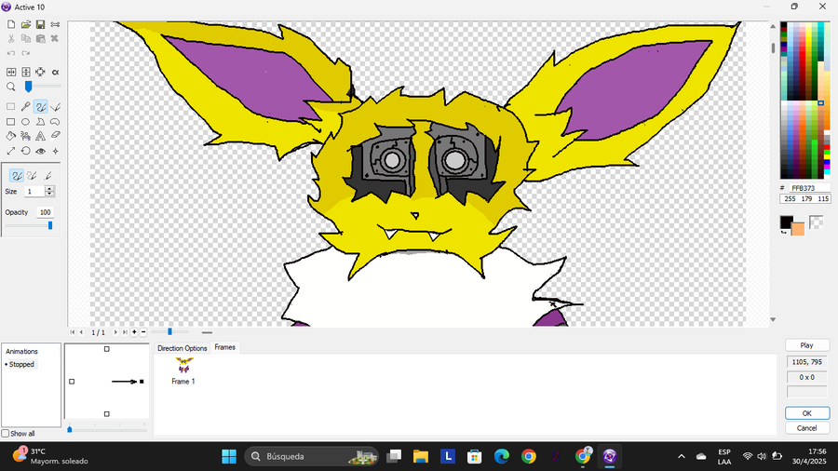The height and width of the screenshot is (471, 838).
Task: Click the Crop icon
Action: 40,72
